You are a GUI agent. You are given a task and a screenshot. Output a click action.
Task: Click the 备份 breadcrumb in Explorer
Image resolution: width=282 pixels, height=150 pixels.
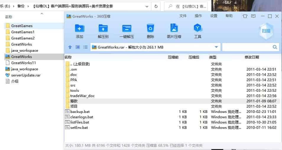(21, 6)
